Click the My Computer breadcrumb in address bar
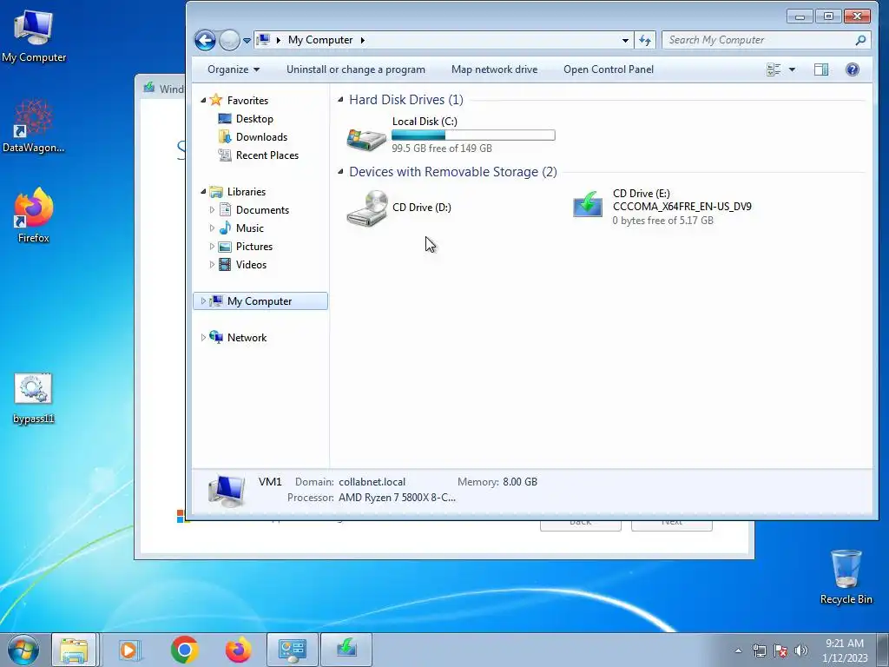889x667 pixels. point(320,40)
